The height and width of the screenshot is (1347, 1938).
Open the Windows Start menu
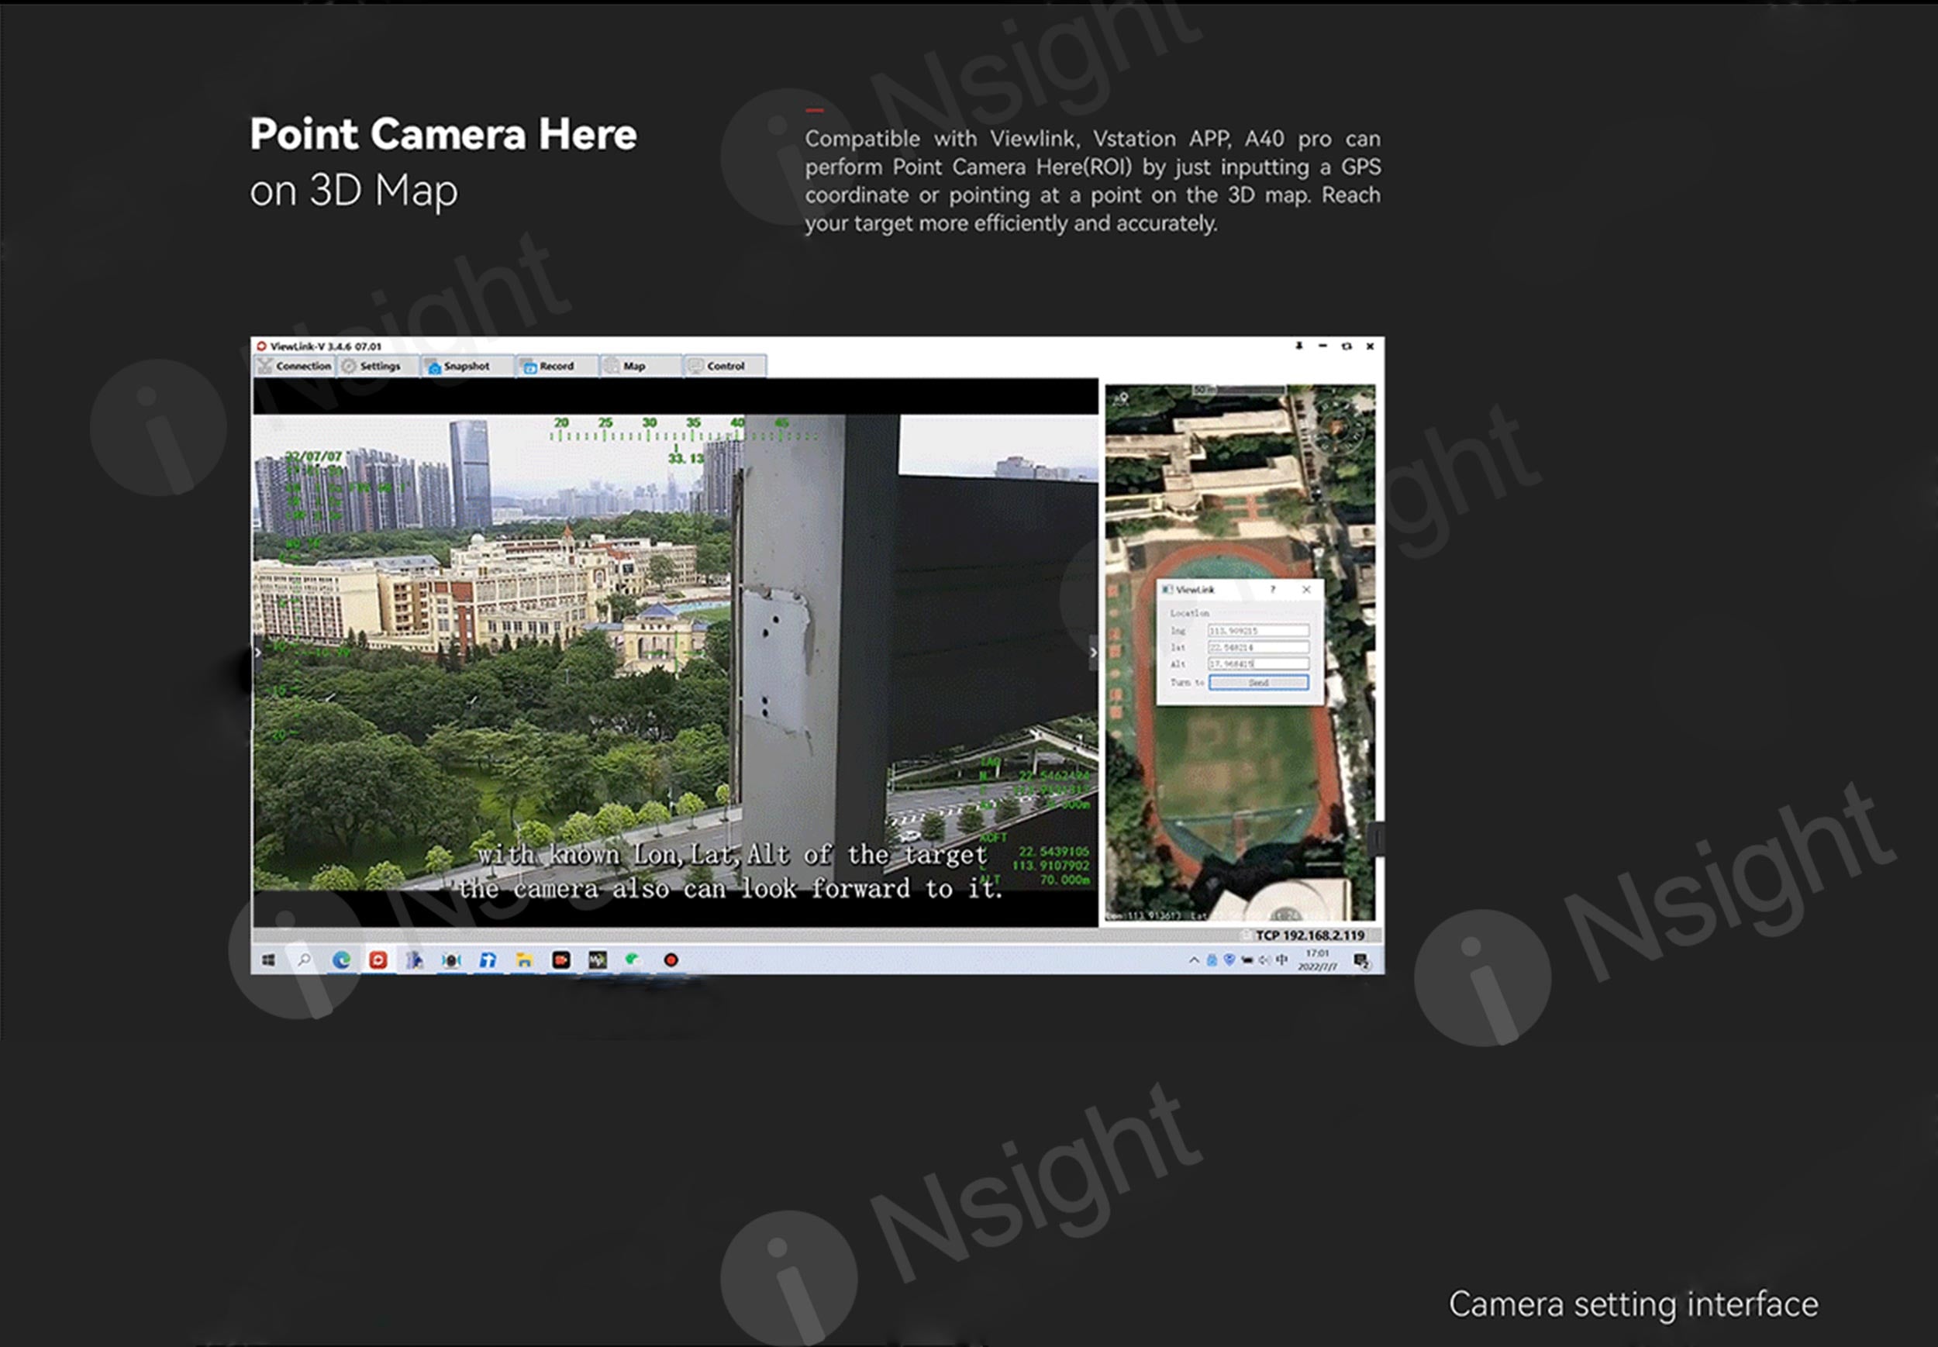[268, 960]
